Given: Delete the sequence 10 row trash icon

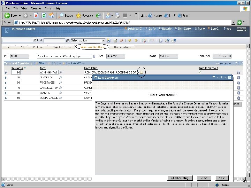Looking at the screenshot, I should [x=238, y=72].
